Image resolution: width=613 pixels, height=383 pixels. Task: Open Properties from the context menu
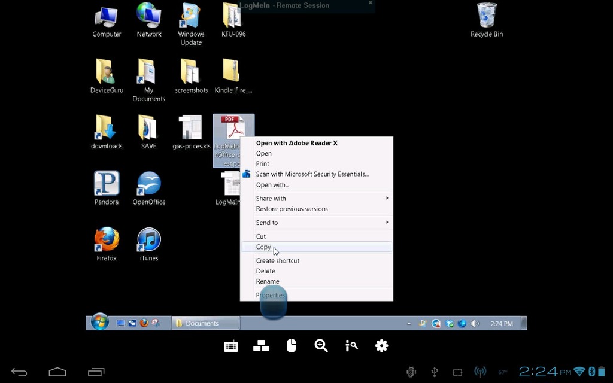pyautogui.click(x=316, y=295)
